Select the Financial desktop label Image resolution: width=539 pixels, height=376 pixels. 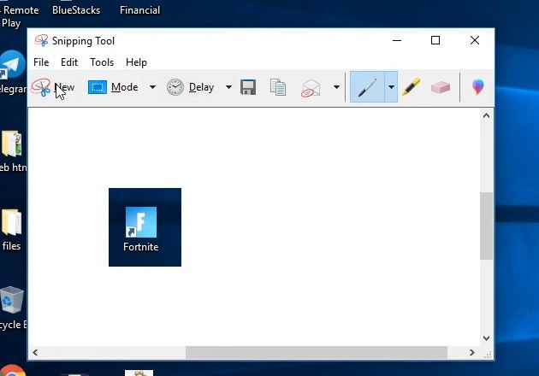tap(140, 10)
